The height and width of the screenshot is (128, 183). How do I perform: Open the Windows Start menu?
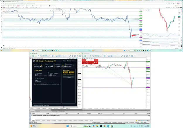pyautogui.click(x=67, y=126)
